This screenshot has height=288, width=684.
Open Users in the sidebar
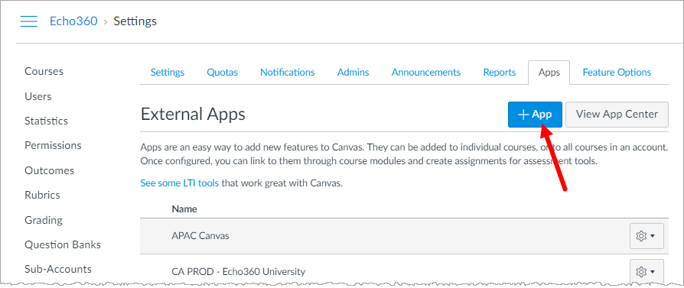pyautogui.click(x=38, y=96)
